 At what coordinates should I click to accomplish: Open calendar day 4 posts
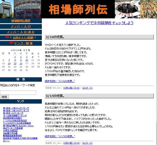[33, 57]
